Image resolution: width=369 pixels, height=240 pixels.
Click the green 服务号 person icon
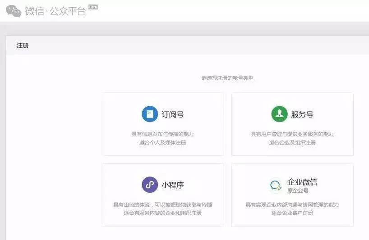(x=279, y=114)
